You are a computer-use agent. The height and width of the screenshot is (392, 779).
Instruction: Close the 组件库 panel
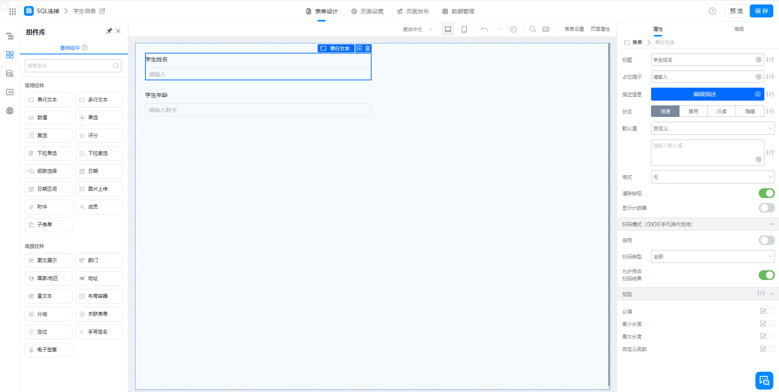pos(118,31)
